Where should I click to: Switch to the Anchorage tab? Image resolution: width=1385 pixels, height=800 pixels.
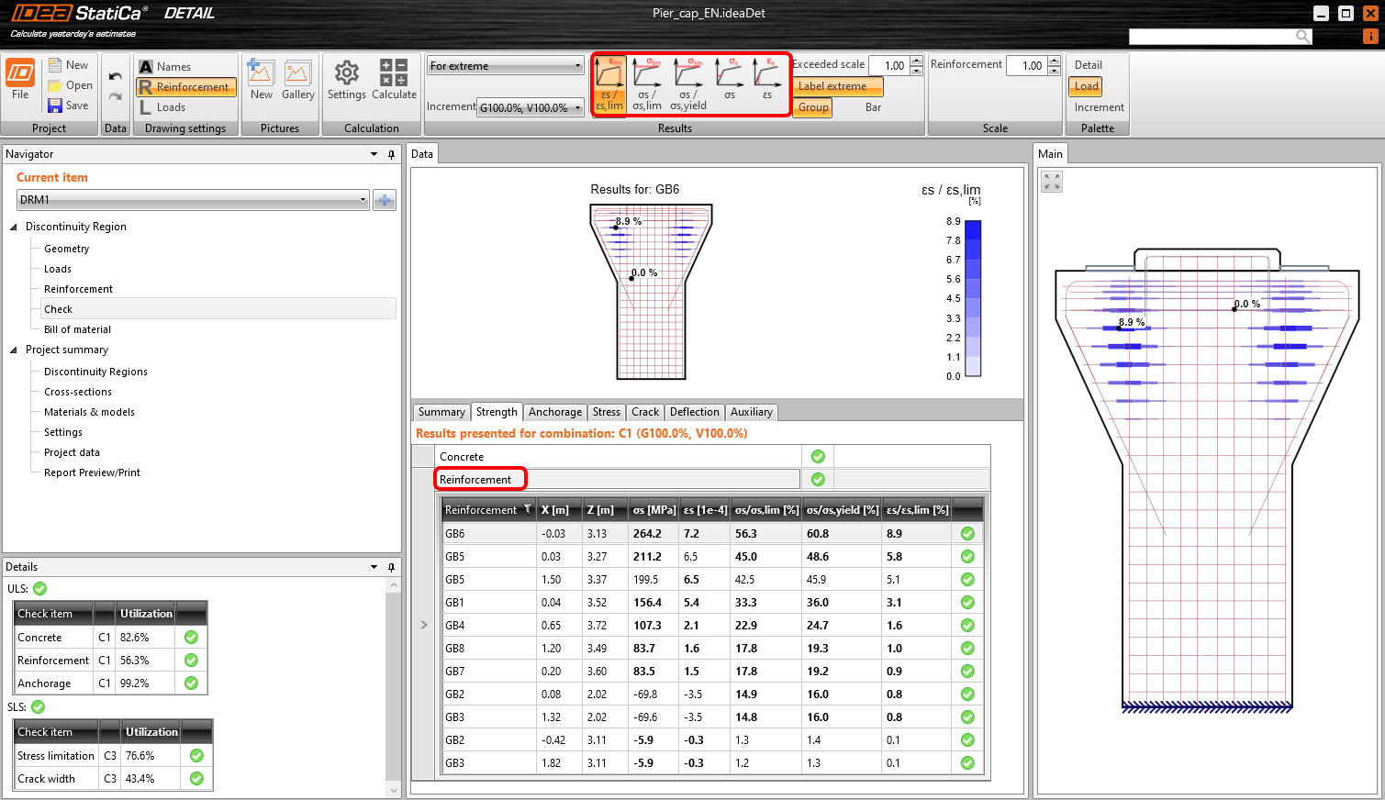pos(554,412)
